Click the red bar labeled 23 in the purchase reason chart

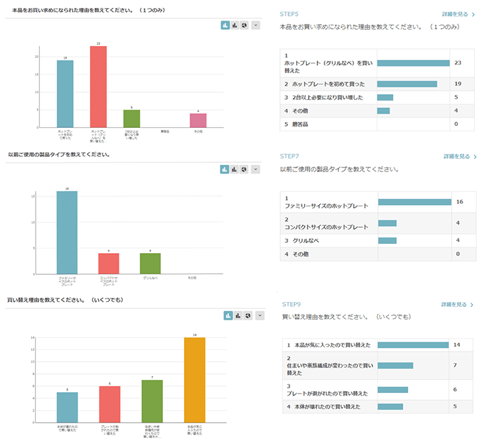[x=98, y=86]
